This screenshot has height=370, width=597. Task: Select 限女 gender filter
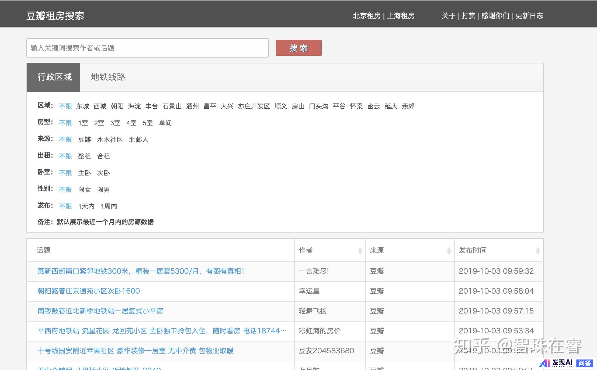[84, 190]
